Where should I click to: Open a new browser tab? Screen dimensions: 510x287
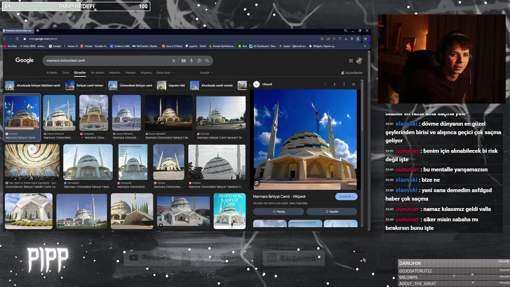(x=37, y=31)
